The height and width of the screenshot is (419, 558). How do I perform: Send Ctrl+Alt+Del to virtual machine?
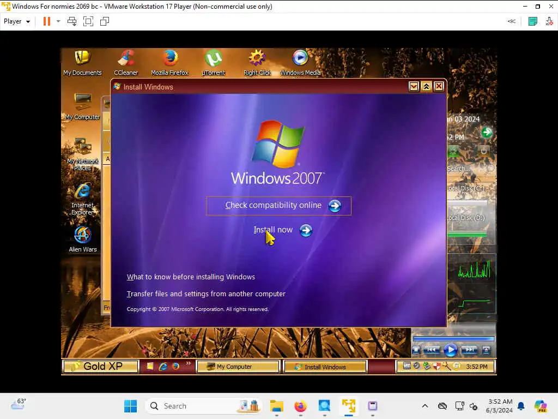coord(72,21)
